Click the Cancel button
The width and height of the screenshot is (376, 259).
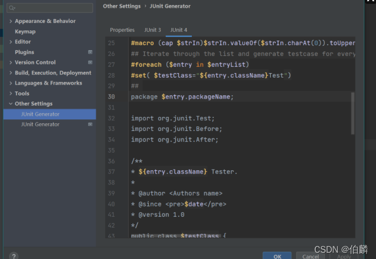pos(310,256)
